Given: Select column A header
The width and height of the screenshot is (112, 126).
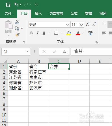Looking at the screenshot, I should point(18,61).
